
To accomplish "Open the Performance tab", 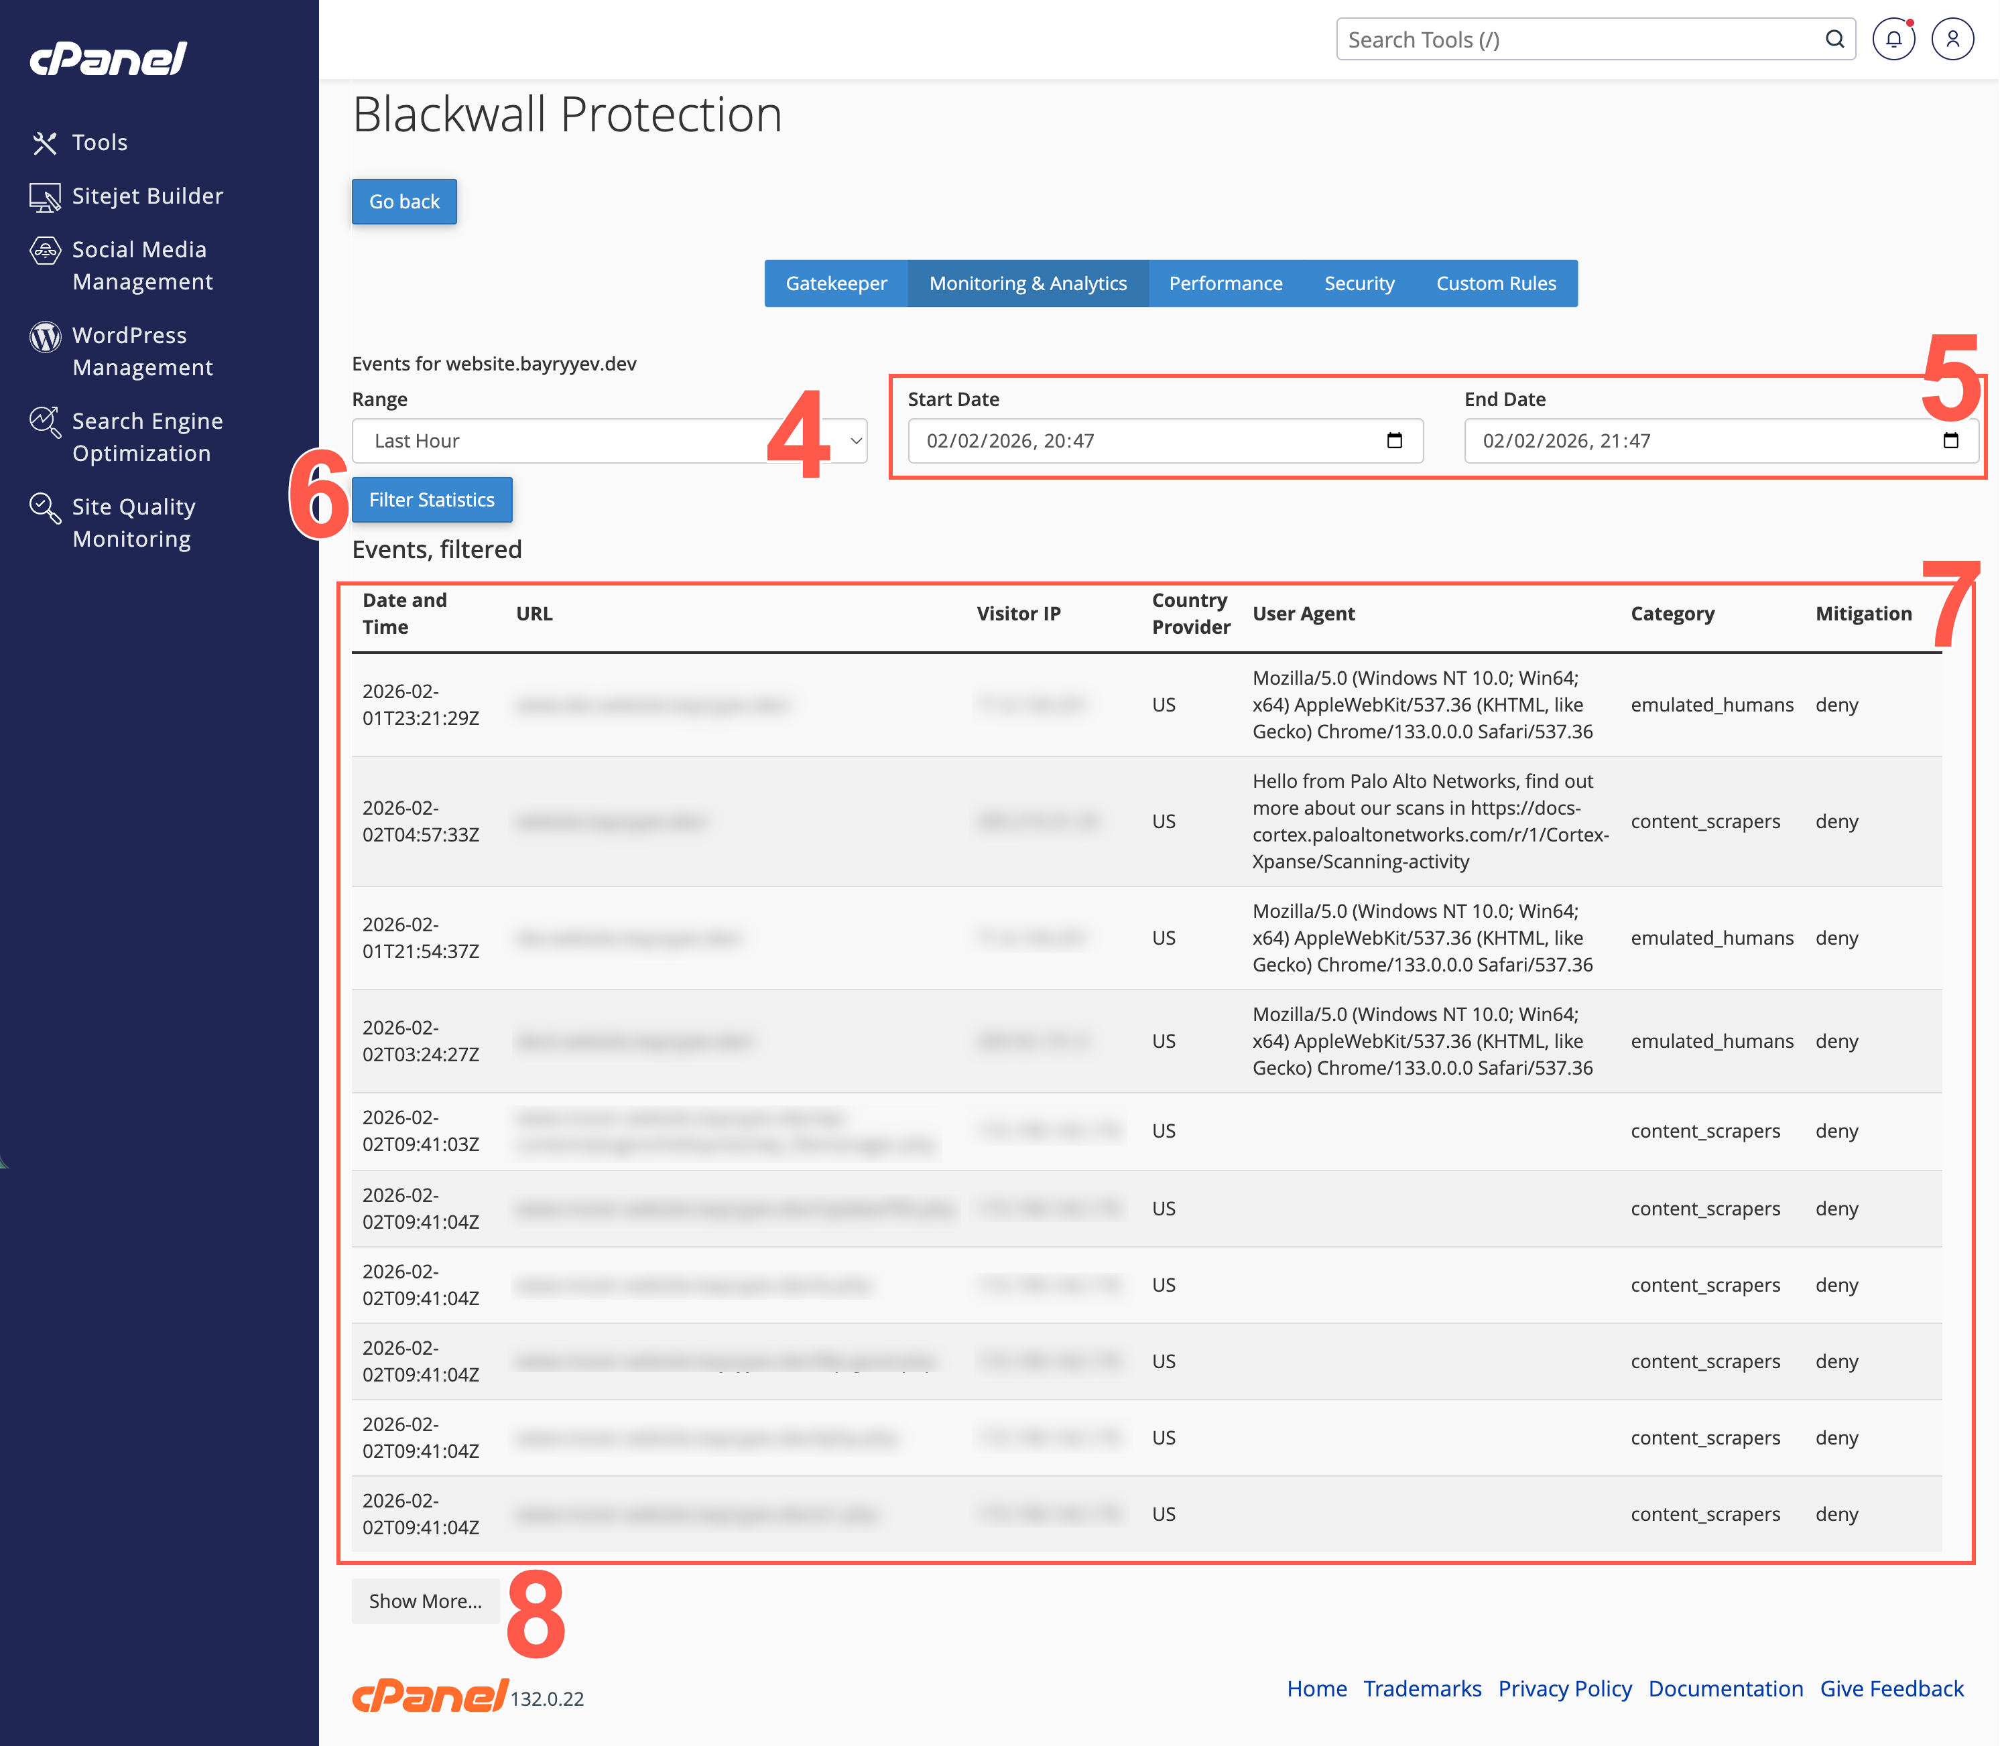I will coord(1225,283).
